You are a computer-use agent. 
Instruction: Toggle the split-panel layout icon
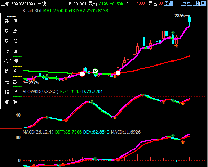click(196, 3)
